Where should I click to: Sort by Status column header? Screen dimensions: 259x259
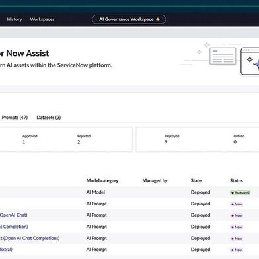coord(237,180)
